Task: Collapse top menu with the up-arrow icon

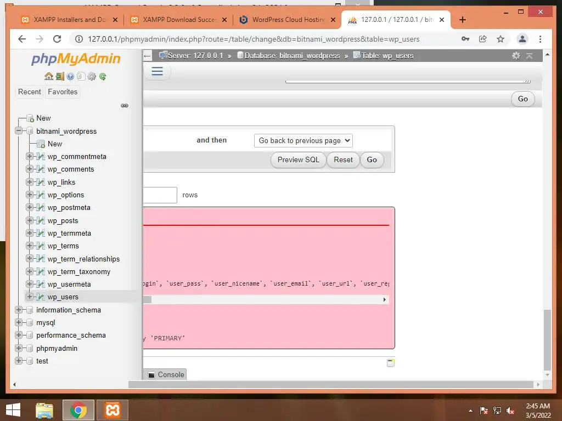Action: click(x=530, y=55)
